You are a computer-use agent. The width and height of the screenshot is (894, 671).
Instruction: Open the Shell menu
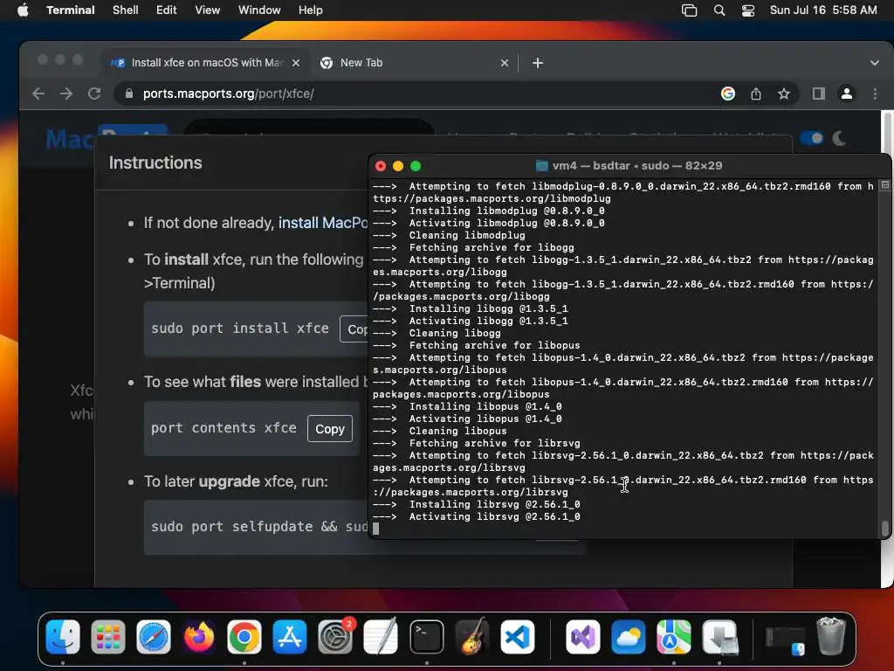[125, 10]
